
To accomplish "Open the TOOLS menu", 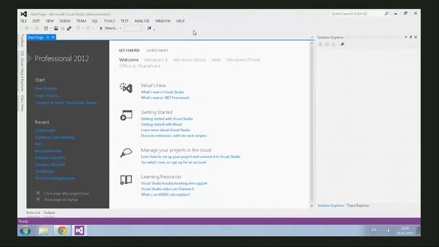I will [x=110, y=21].
